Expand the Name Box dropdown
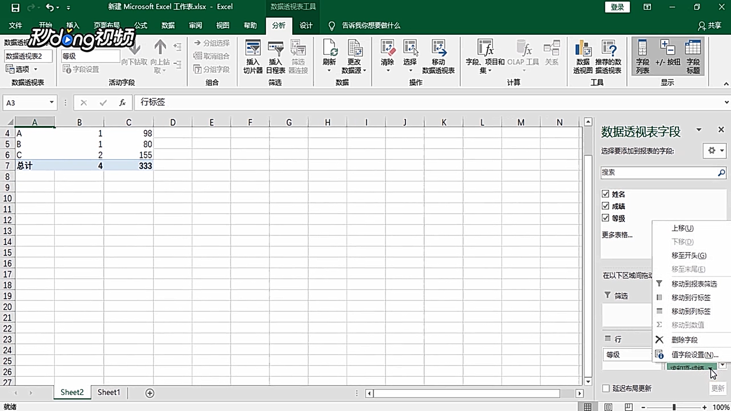The height and width of the screenshot is (411, 731). click(x=51, y=102)
